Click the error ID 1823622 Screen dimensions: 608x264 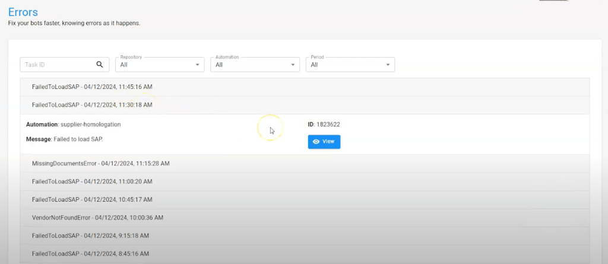click(x=327, y=125)
